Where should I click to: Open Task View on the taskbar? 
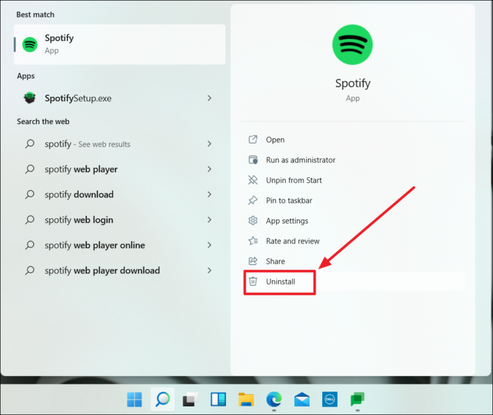tap(190, 399)
